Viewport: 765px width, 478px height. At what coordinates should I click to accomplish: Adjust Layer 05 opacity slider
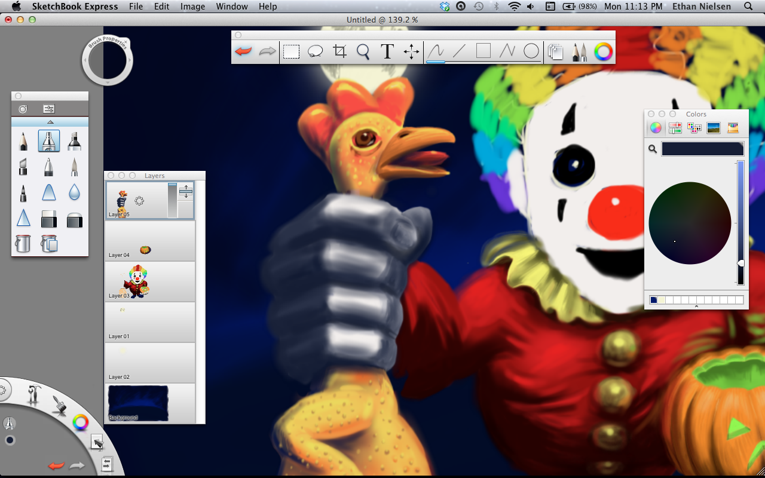coord(172,201)
